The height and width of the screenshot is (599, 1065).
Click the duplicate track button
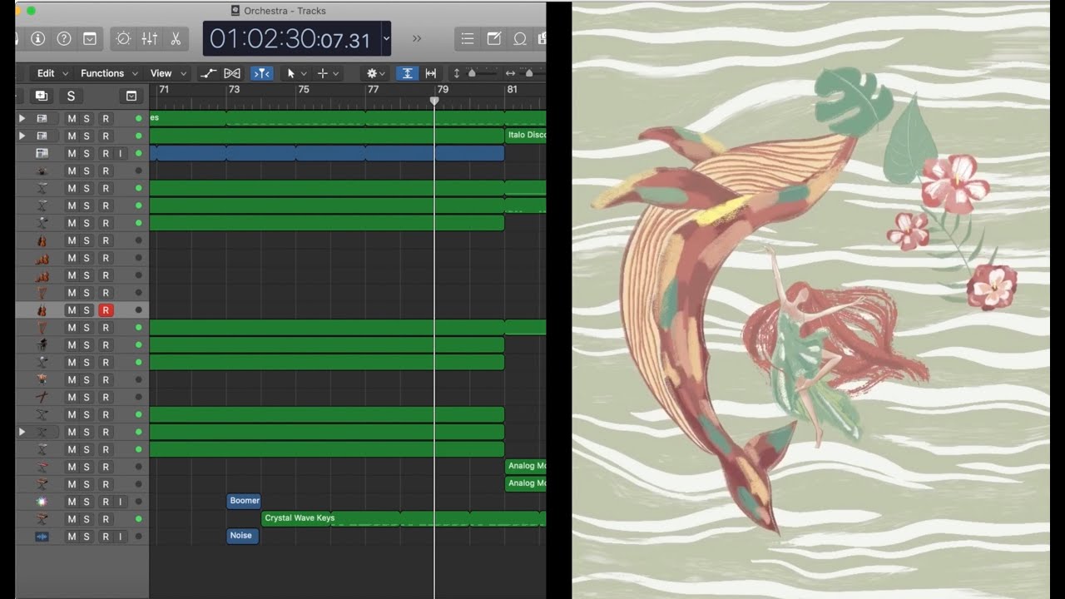41,96
